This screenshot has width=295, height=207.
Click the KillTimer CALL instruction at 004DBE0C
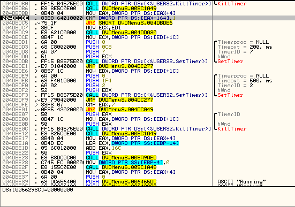coord(148,129)
